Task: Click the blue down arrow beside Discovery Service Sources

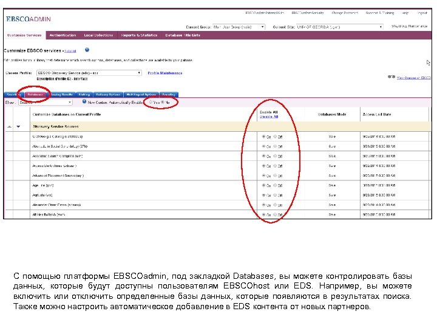Action: [x=18, y=126]
